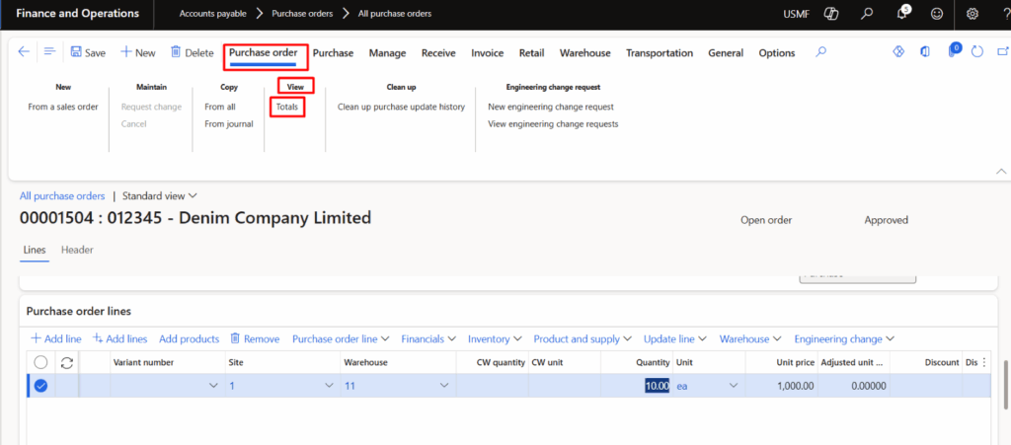Expand Purchase order line menu
The height and width of the screenshot is (445, 1011).
point(341,338)
